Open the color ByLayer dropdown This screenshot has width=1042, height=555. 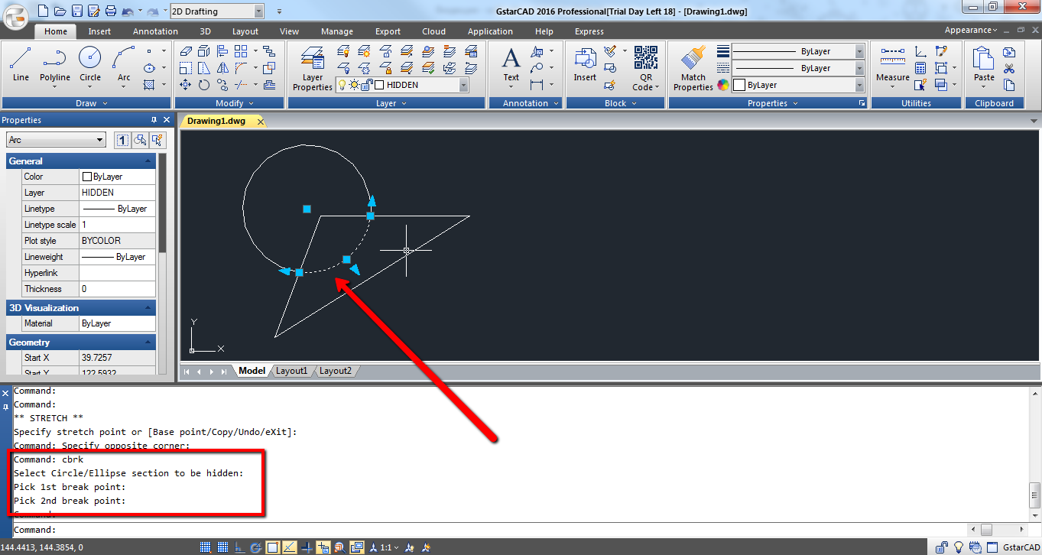(x=860, y=85)
